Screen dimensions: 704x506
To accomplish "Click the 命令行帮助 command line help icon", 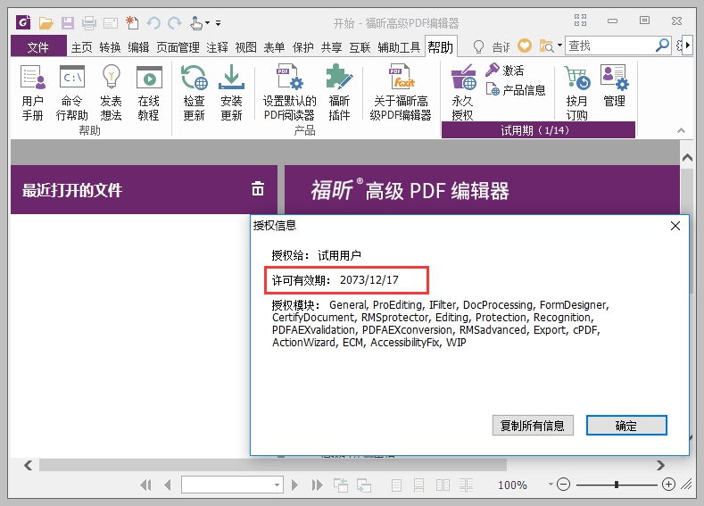I will [x=72, y=78].
